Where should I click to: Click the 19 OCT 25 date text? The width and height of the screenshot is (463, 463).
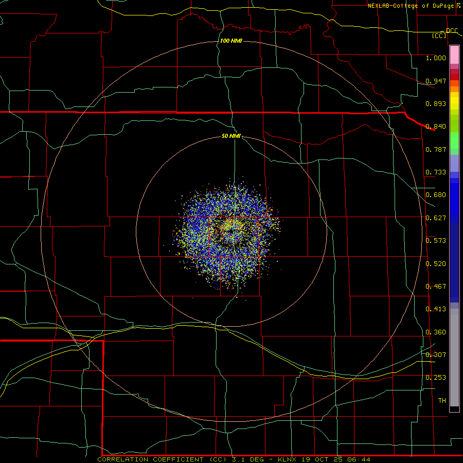pyautogui.click(x=322, y=459)
